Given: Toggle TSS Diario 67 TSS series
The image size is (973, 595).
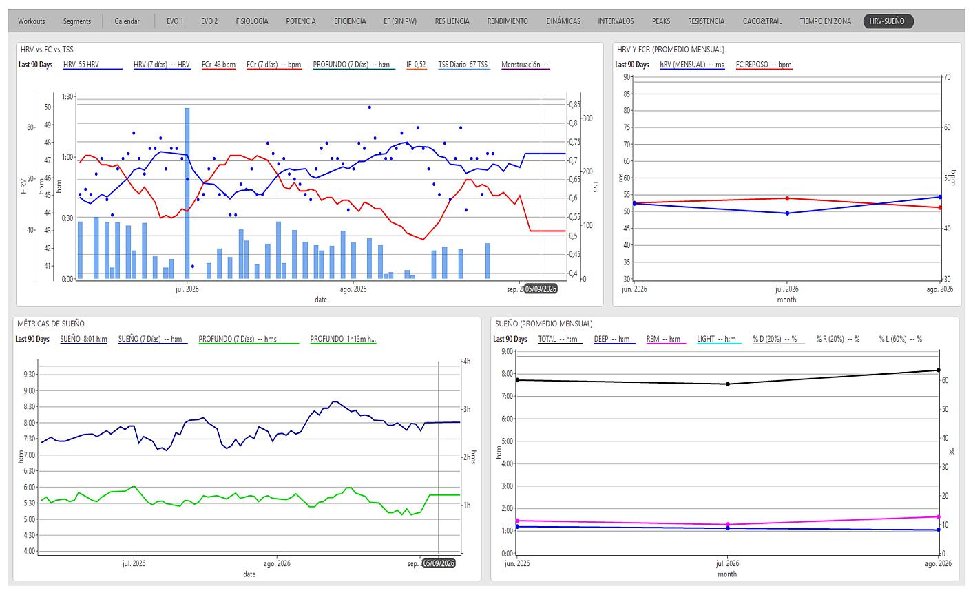Looking at the screenshot, I should [464, 65].
